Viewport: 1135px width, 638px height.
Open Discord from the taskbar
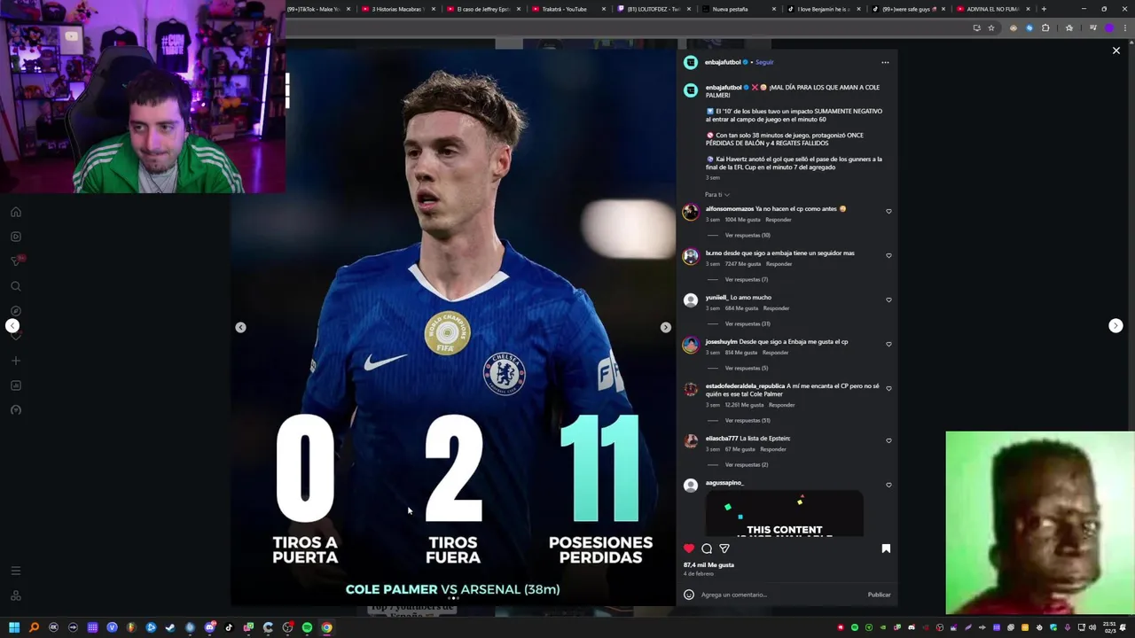click(209, 627)
